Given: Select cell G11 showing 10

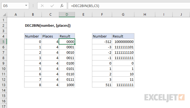Looking at the screenshot, I should (123, 74).
